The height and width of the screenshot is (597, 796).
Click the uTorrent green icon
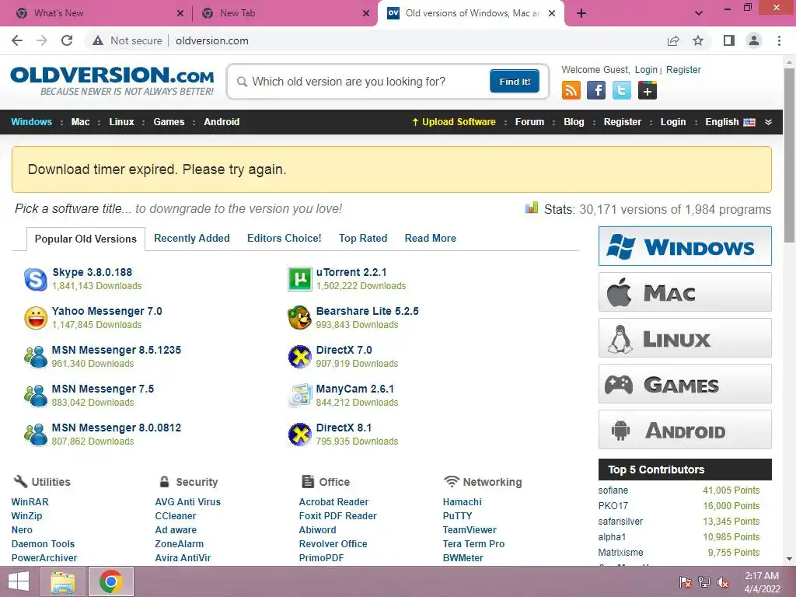pos(299,279)
